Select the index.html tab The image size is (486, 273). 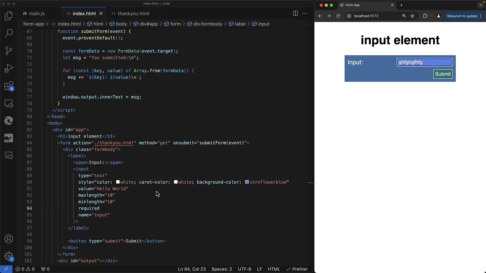click(x=84, y=13)
